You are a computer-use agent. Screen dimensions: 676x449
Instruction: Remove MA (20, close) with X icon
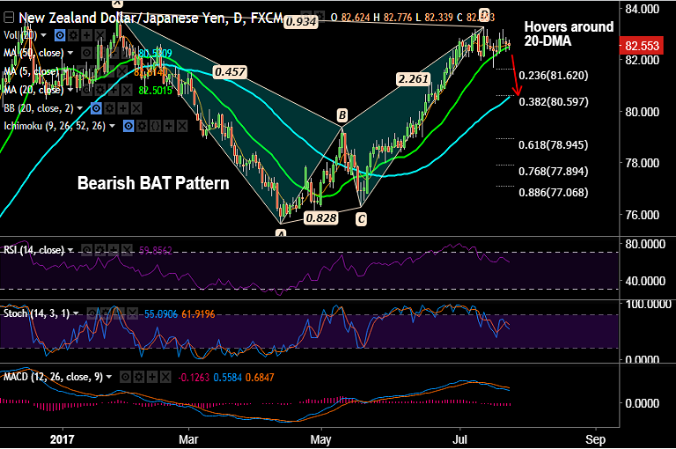click(x=127, y=90)
